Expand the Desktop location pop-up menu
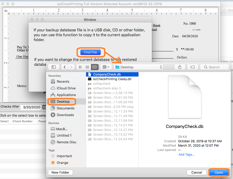 pos(139,67)
